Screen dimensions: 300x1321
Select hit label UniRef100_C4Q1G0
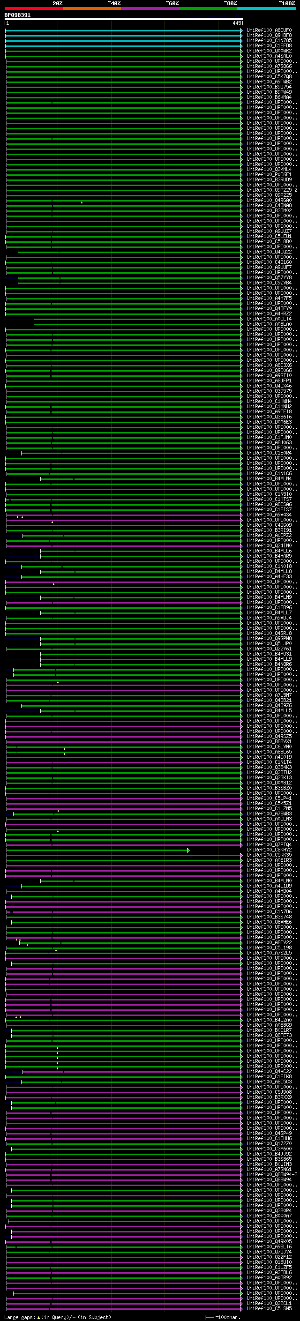[269, 262]
